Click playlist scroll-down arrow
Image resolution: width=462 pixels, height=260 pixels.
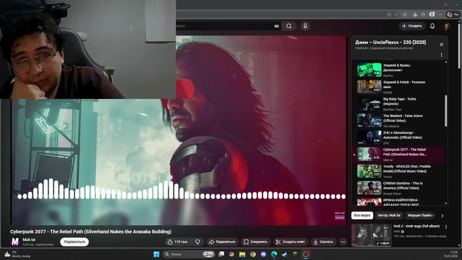(446, 203)
